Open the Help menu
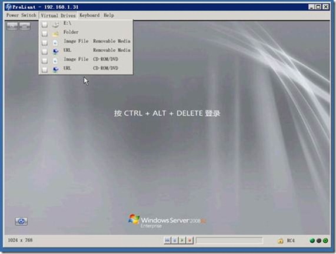The height and width of the screenshot is (254, 336). pos(109,15)
